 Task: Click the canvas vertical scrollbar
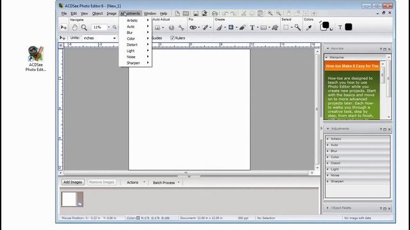317,109
